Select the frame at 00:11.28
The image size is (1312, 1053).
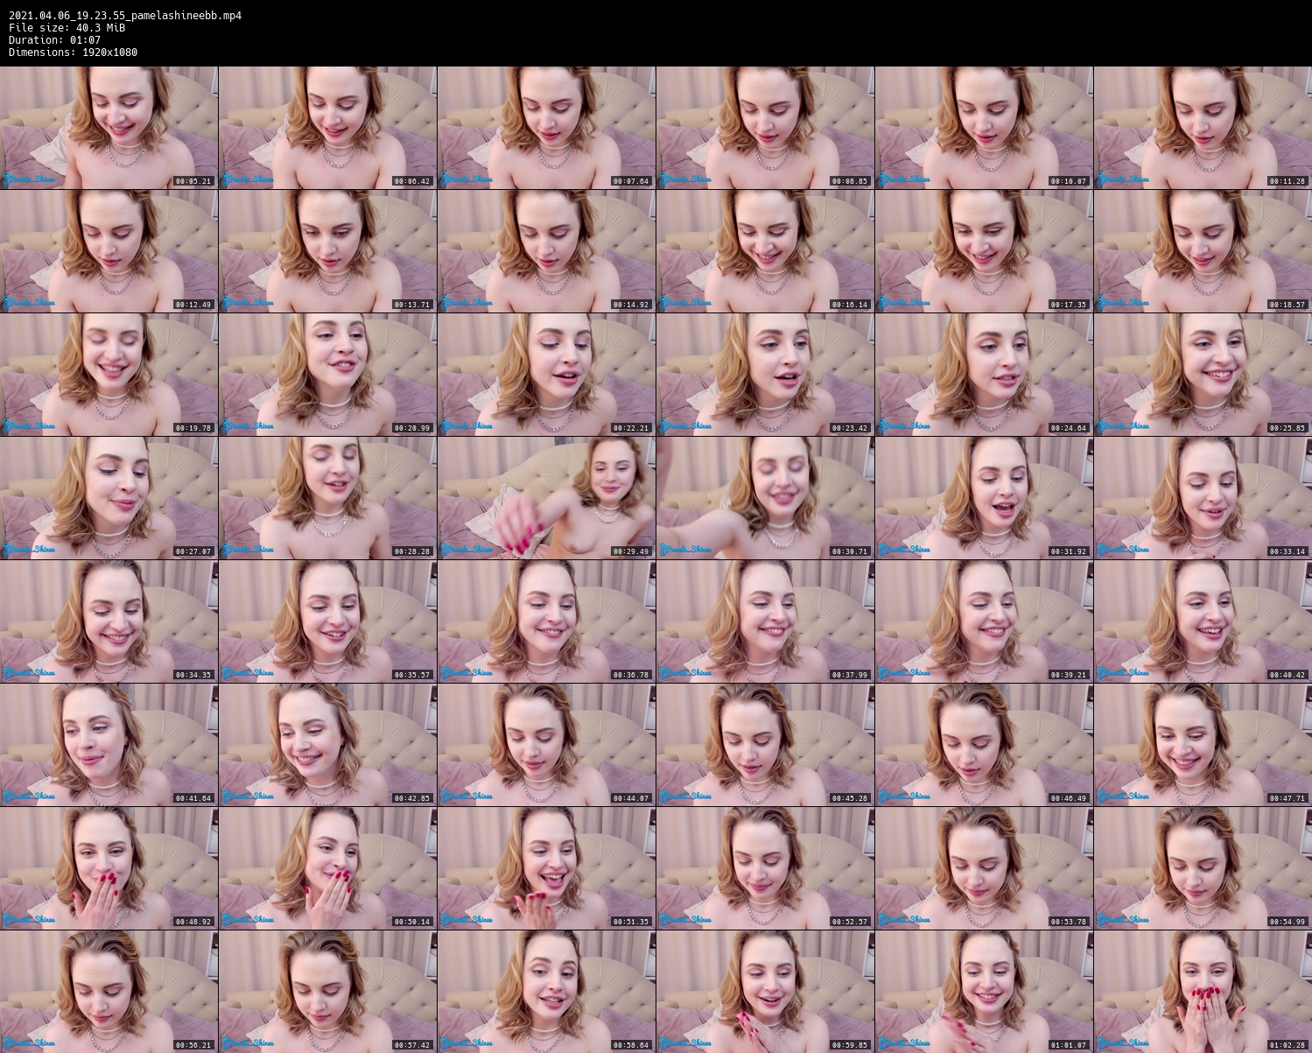coord(1203,128)
